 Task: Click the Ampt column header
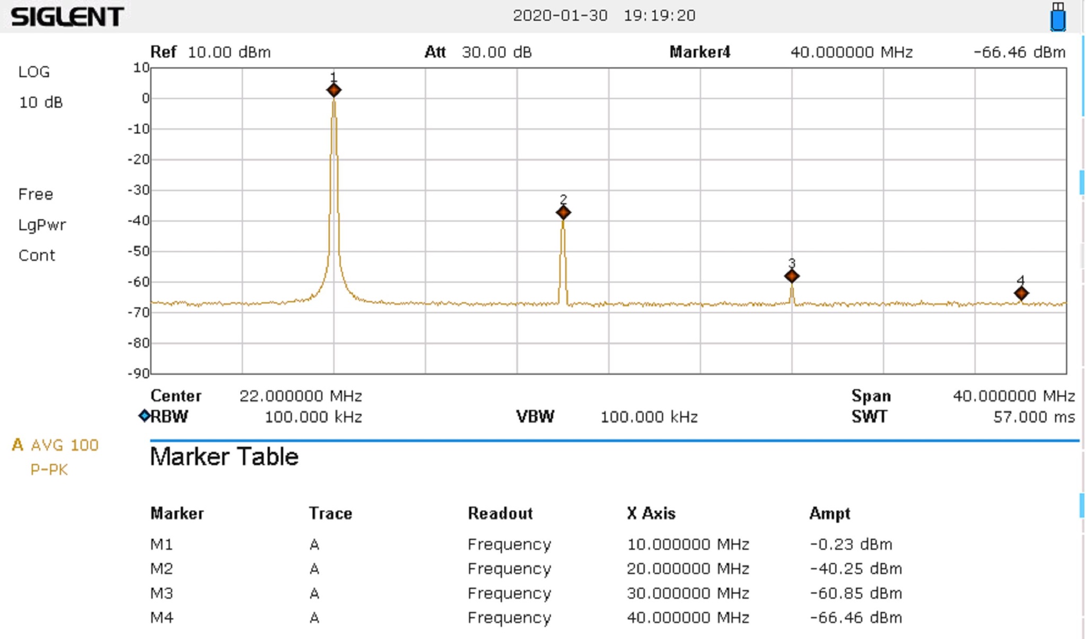[x=830, y=514]
